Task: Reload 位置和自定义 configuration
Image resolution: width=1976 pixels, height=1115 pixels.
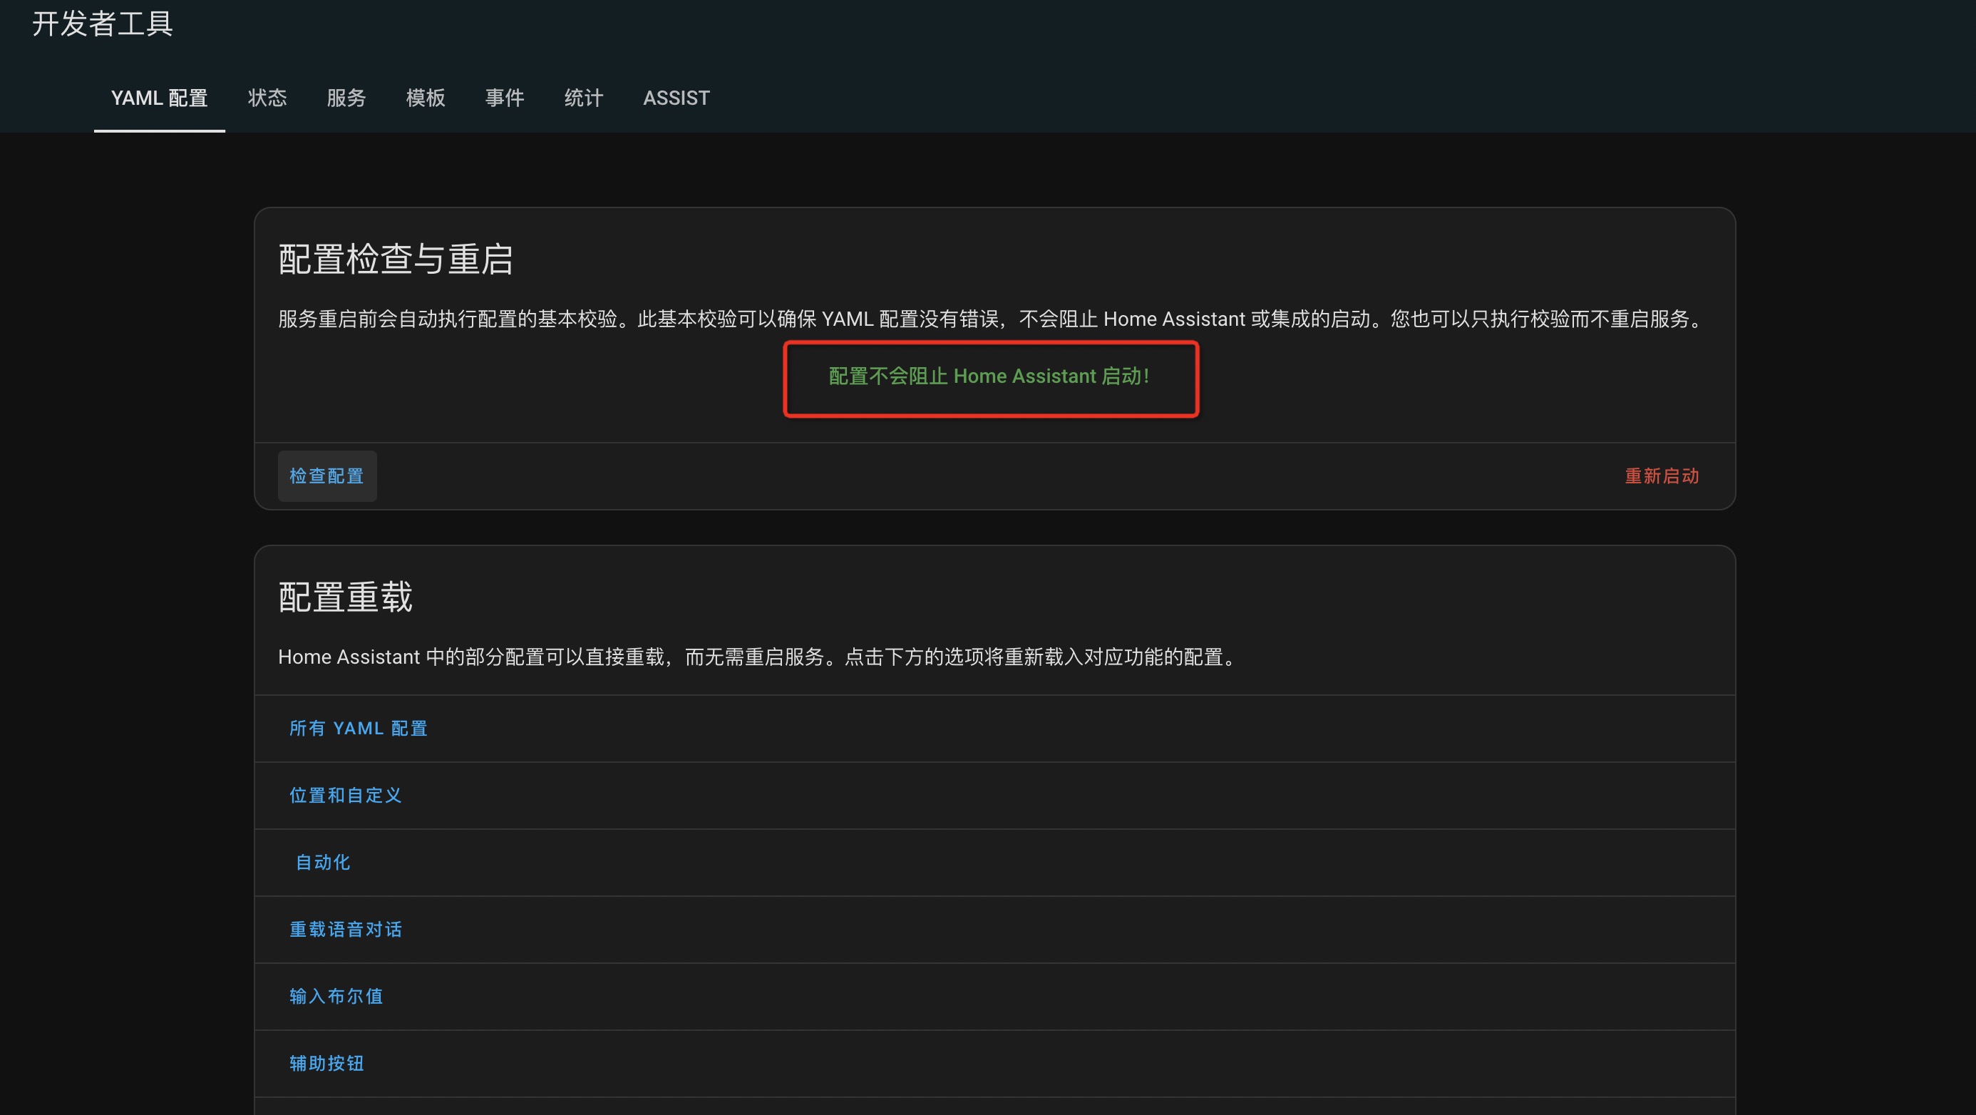Action: click(345, 795)
